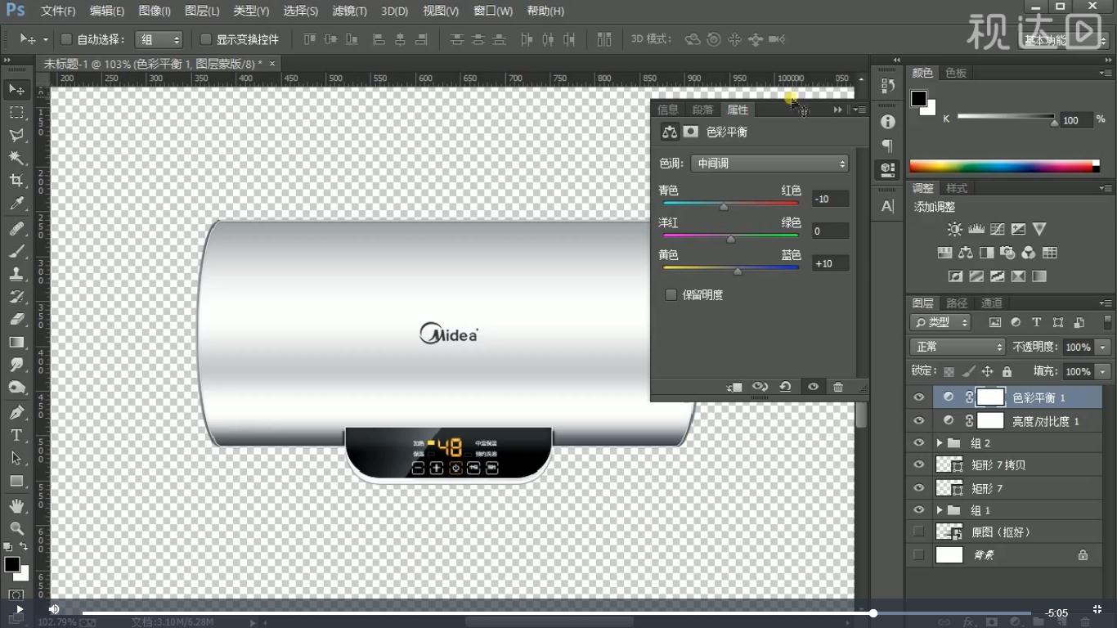The image size is (1117, 628).
Task: Select the Path Selection tool
Action: pos(16,458)
